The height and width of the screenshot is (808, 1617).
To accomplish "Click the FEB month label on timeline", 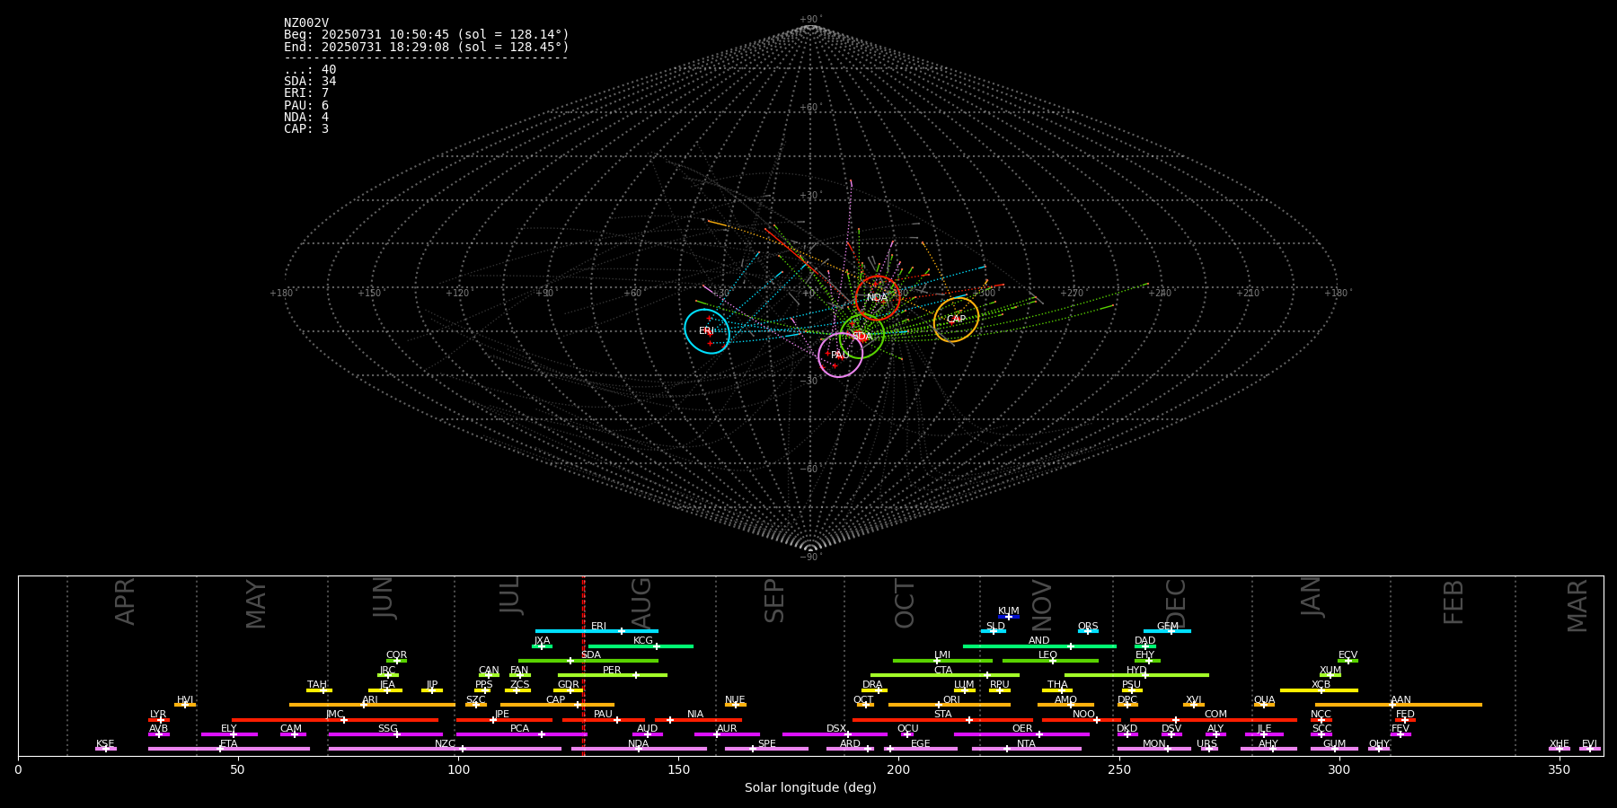I will click(1454, 602).
